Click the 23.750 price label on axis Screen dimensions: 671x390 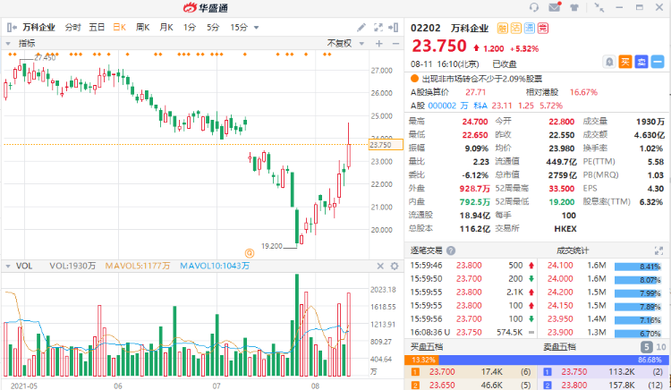[x=386, y=145]
